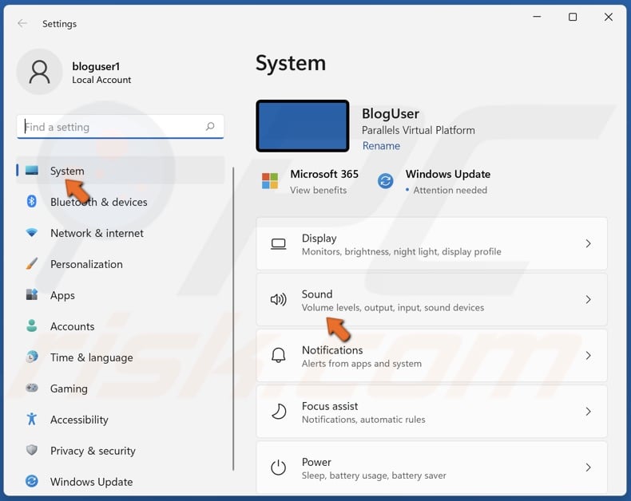Click Microsoft 365 View benefits text
Image resolution: width=631 pixels, height=501 pixels.
pyautogui.click(x=318, y=190)
